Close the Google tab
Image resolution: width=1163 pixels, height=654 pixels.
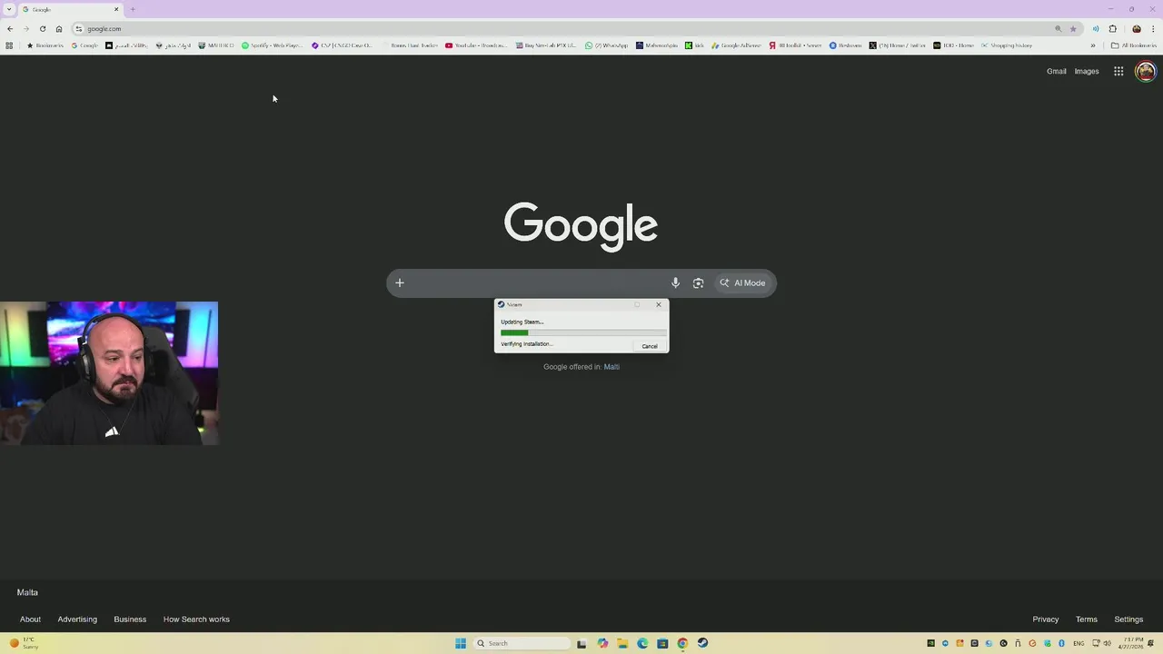click(x=116, y=9)
